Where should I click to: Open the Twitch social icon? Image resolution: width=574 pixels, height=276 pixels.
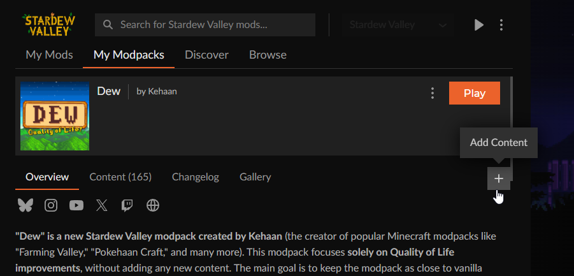point(127,205)
